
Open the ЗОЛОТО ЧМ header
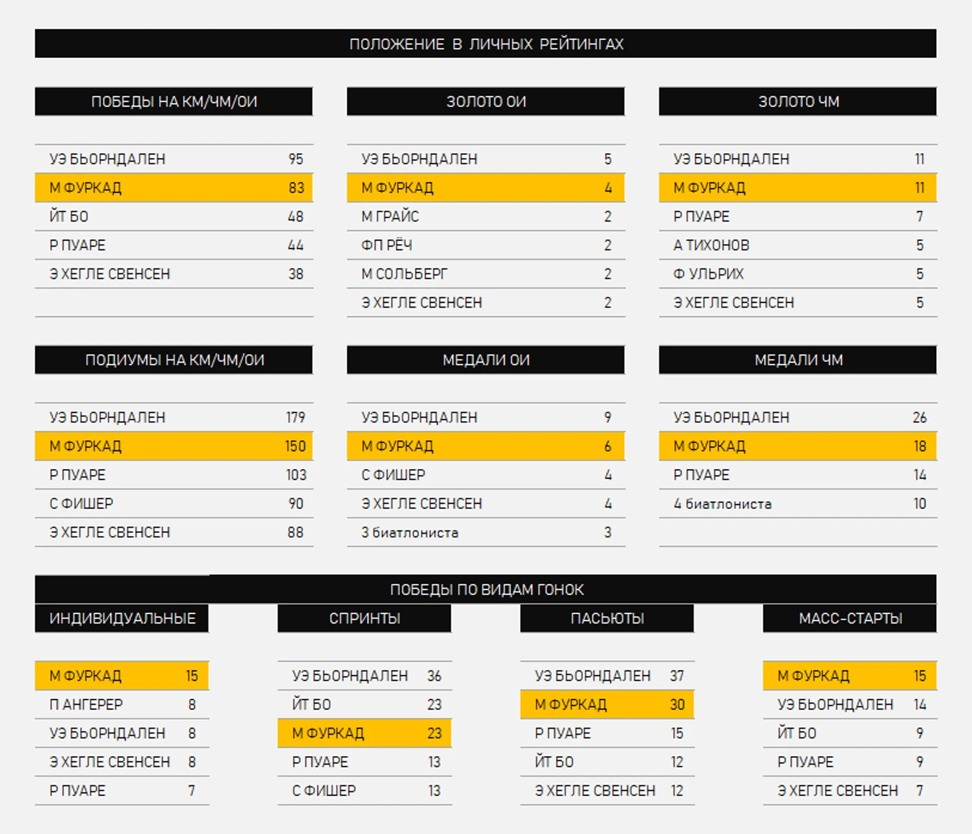click(798, 101)
